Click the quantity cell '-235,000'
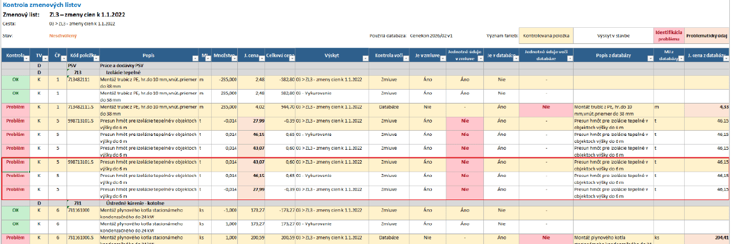Image resolution: width=731 pixels, height=244 pixels. [225, 82]
